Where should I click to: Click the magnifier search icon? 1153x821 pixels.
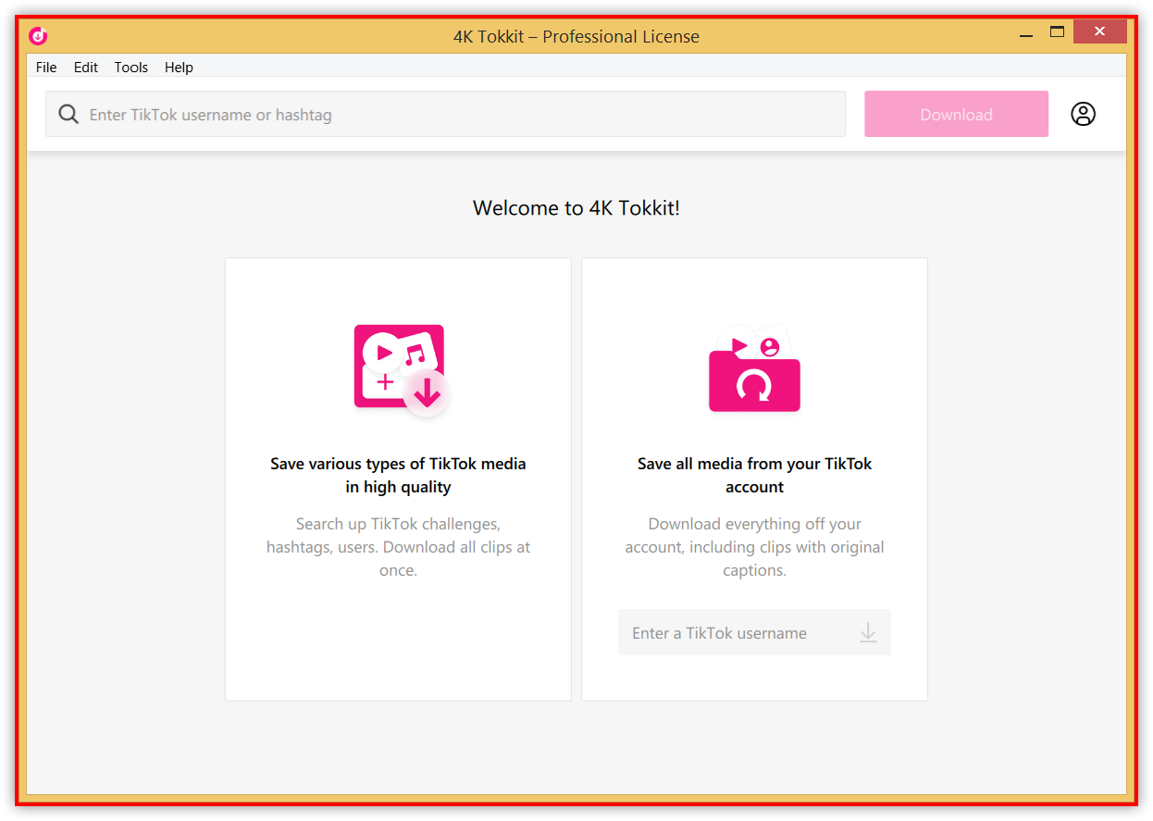click(x=68, y=114)
